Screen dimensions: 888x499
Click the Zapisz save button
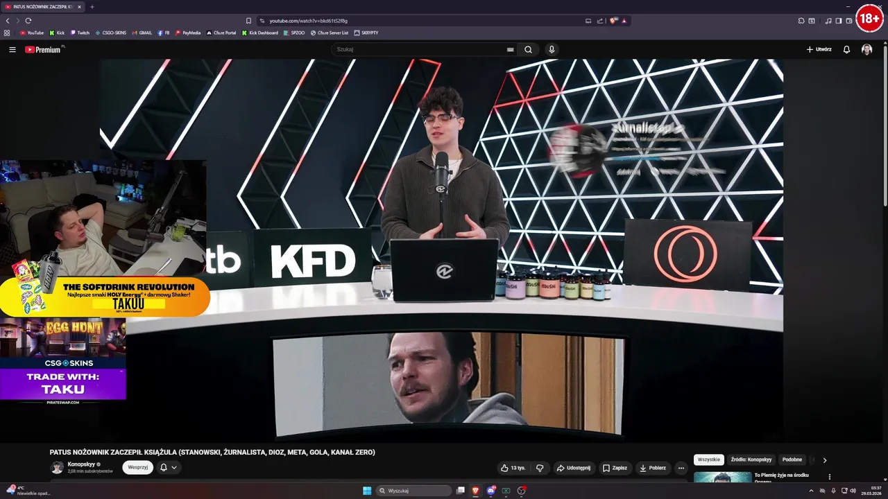(615, 468)
